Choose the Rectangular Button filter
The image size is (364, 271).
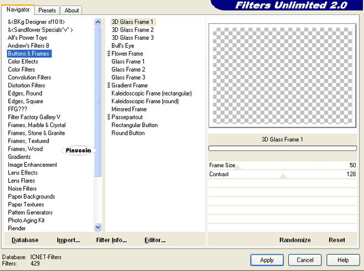134,125
